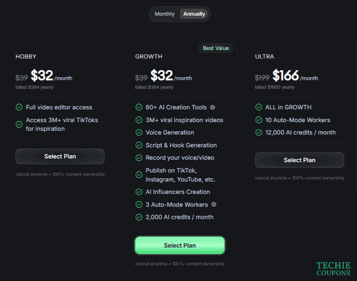This screenshot has height=281, width=357.
Task: Click checkmark icon for Full video editor access
Action: coord(19,107)
